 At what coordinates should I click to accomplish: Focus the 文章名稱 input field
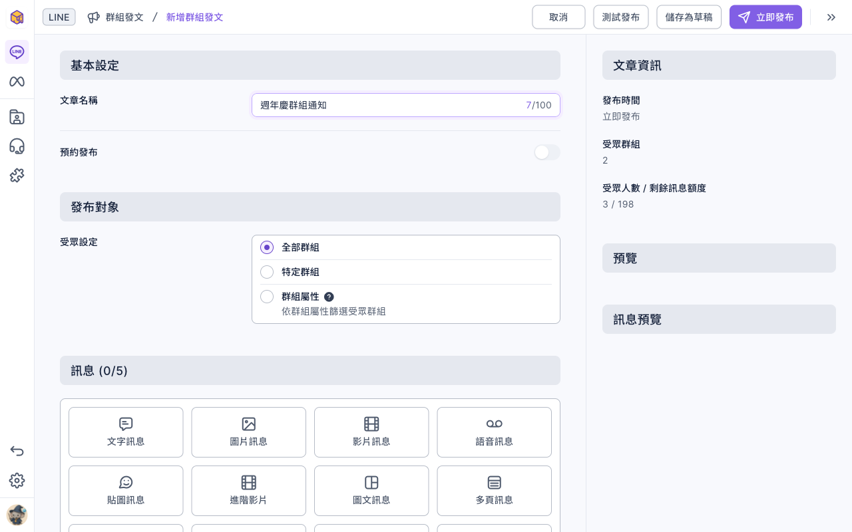406,105
